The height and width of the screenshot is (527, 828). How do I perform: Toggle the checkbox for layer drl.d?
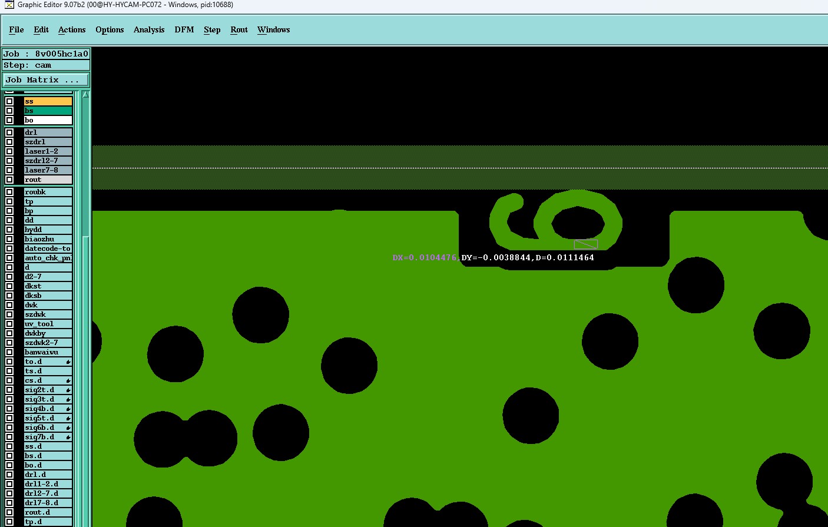coord(9,475)
